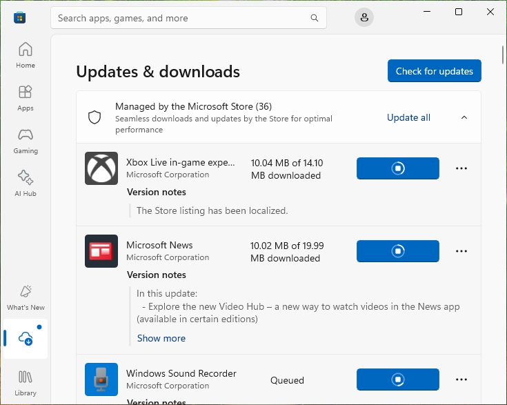Open the AI Hub page
The image size is (507, 405).
pyautogui.click(x=26, y=184)
